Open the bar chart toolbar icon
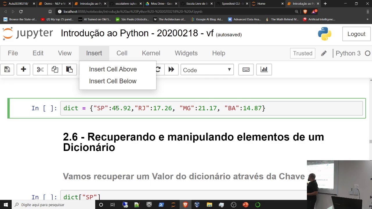This screenshot has height=209, width=372. [264, 70]
